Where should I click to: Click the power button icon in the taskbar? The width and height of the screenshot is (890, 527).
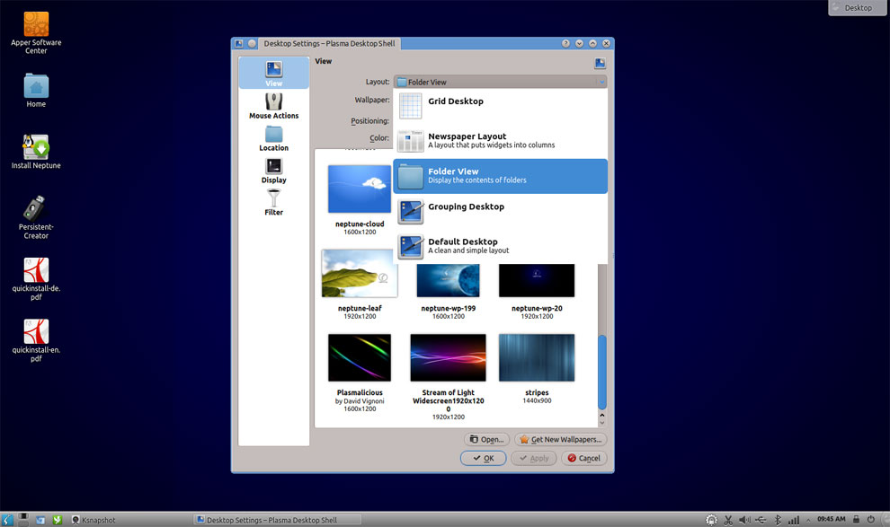[871, 519]
